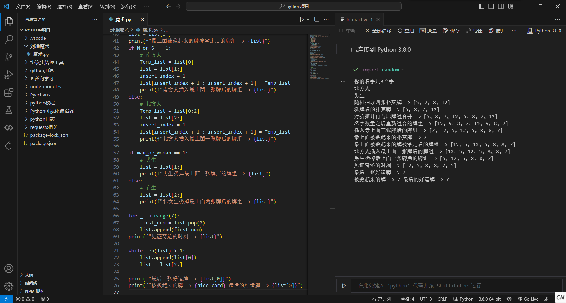The width and height of the screenshot is (566, 303).
Task: Open 选择(S) menu
Action: (65, 6)
